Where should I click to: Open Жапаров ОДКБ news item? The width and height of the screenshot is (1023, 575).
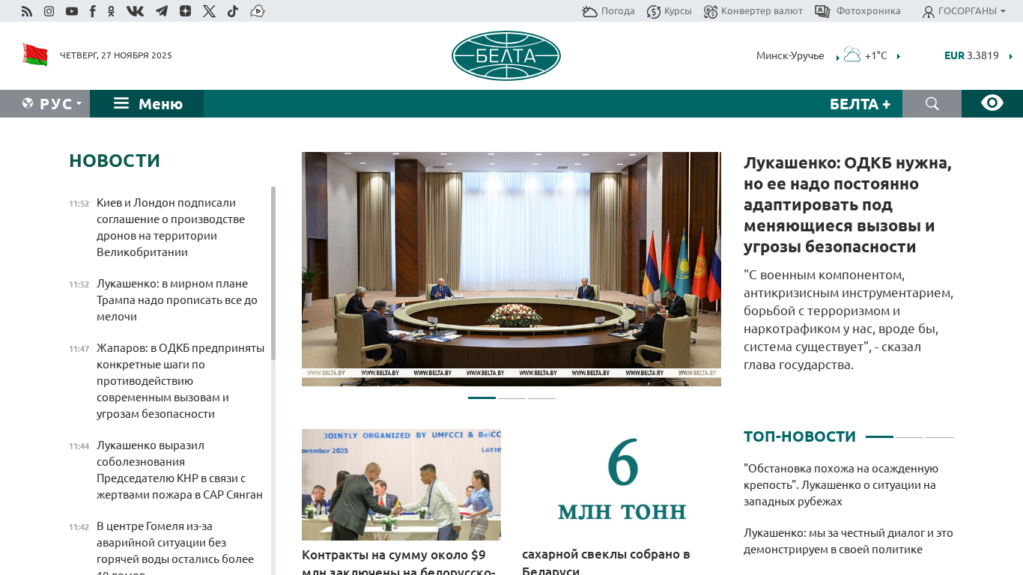[x=180, y=381]
